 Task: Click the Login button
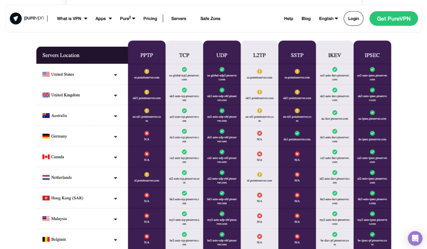[x=354, y=18]
